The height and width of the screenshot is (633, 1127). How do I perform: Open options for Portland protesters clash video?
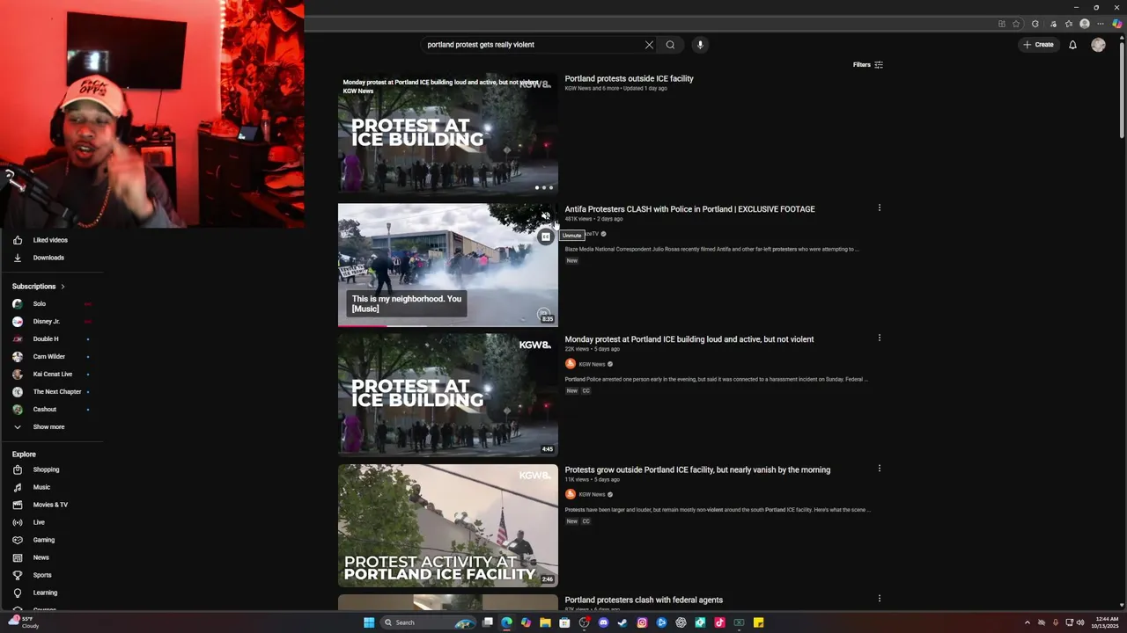point(879,599)
